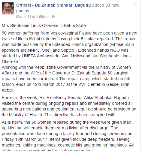The width and height of the screenshot is (142, 151).
Task: Click the words Extended Hands organization
Action: [80, 44]
